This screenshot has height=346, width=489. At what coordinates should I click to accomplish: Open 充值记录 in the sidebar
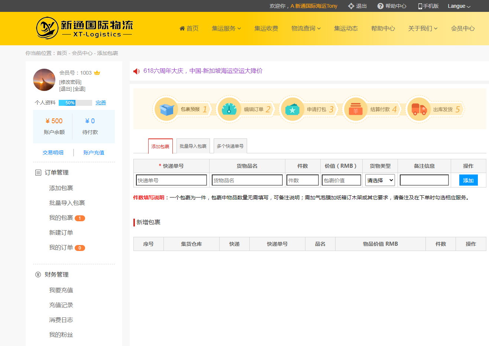(61, 305)
